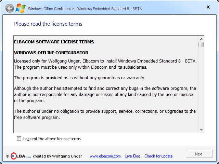The width and height of the screenshot is (219, 164).
Task: Open the www.elbacom.com link
Action: point(105,156)
